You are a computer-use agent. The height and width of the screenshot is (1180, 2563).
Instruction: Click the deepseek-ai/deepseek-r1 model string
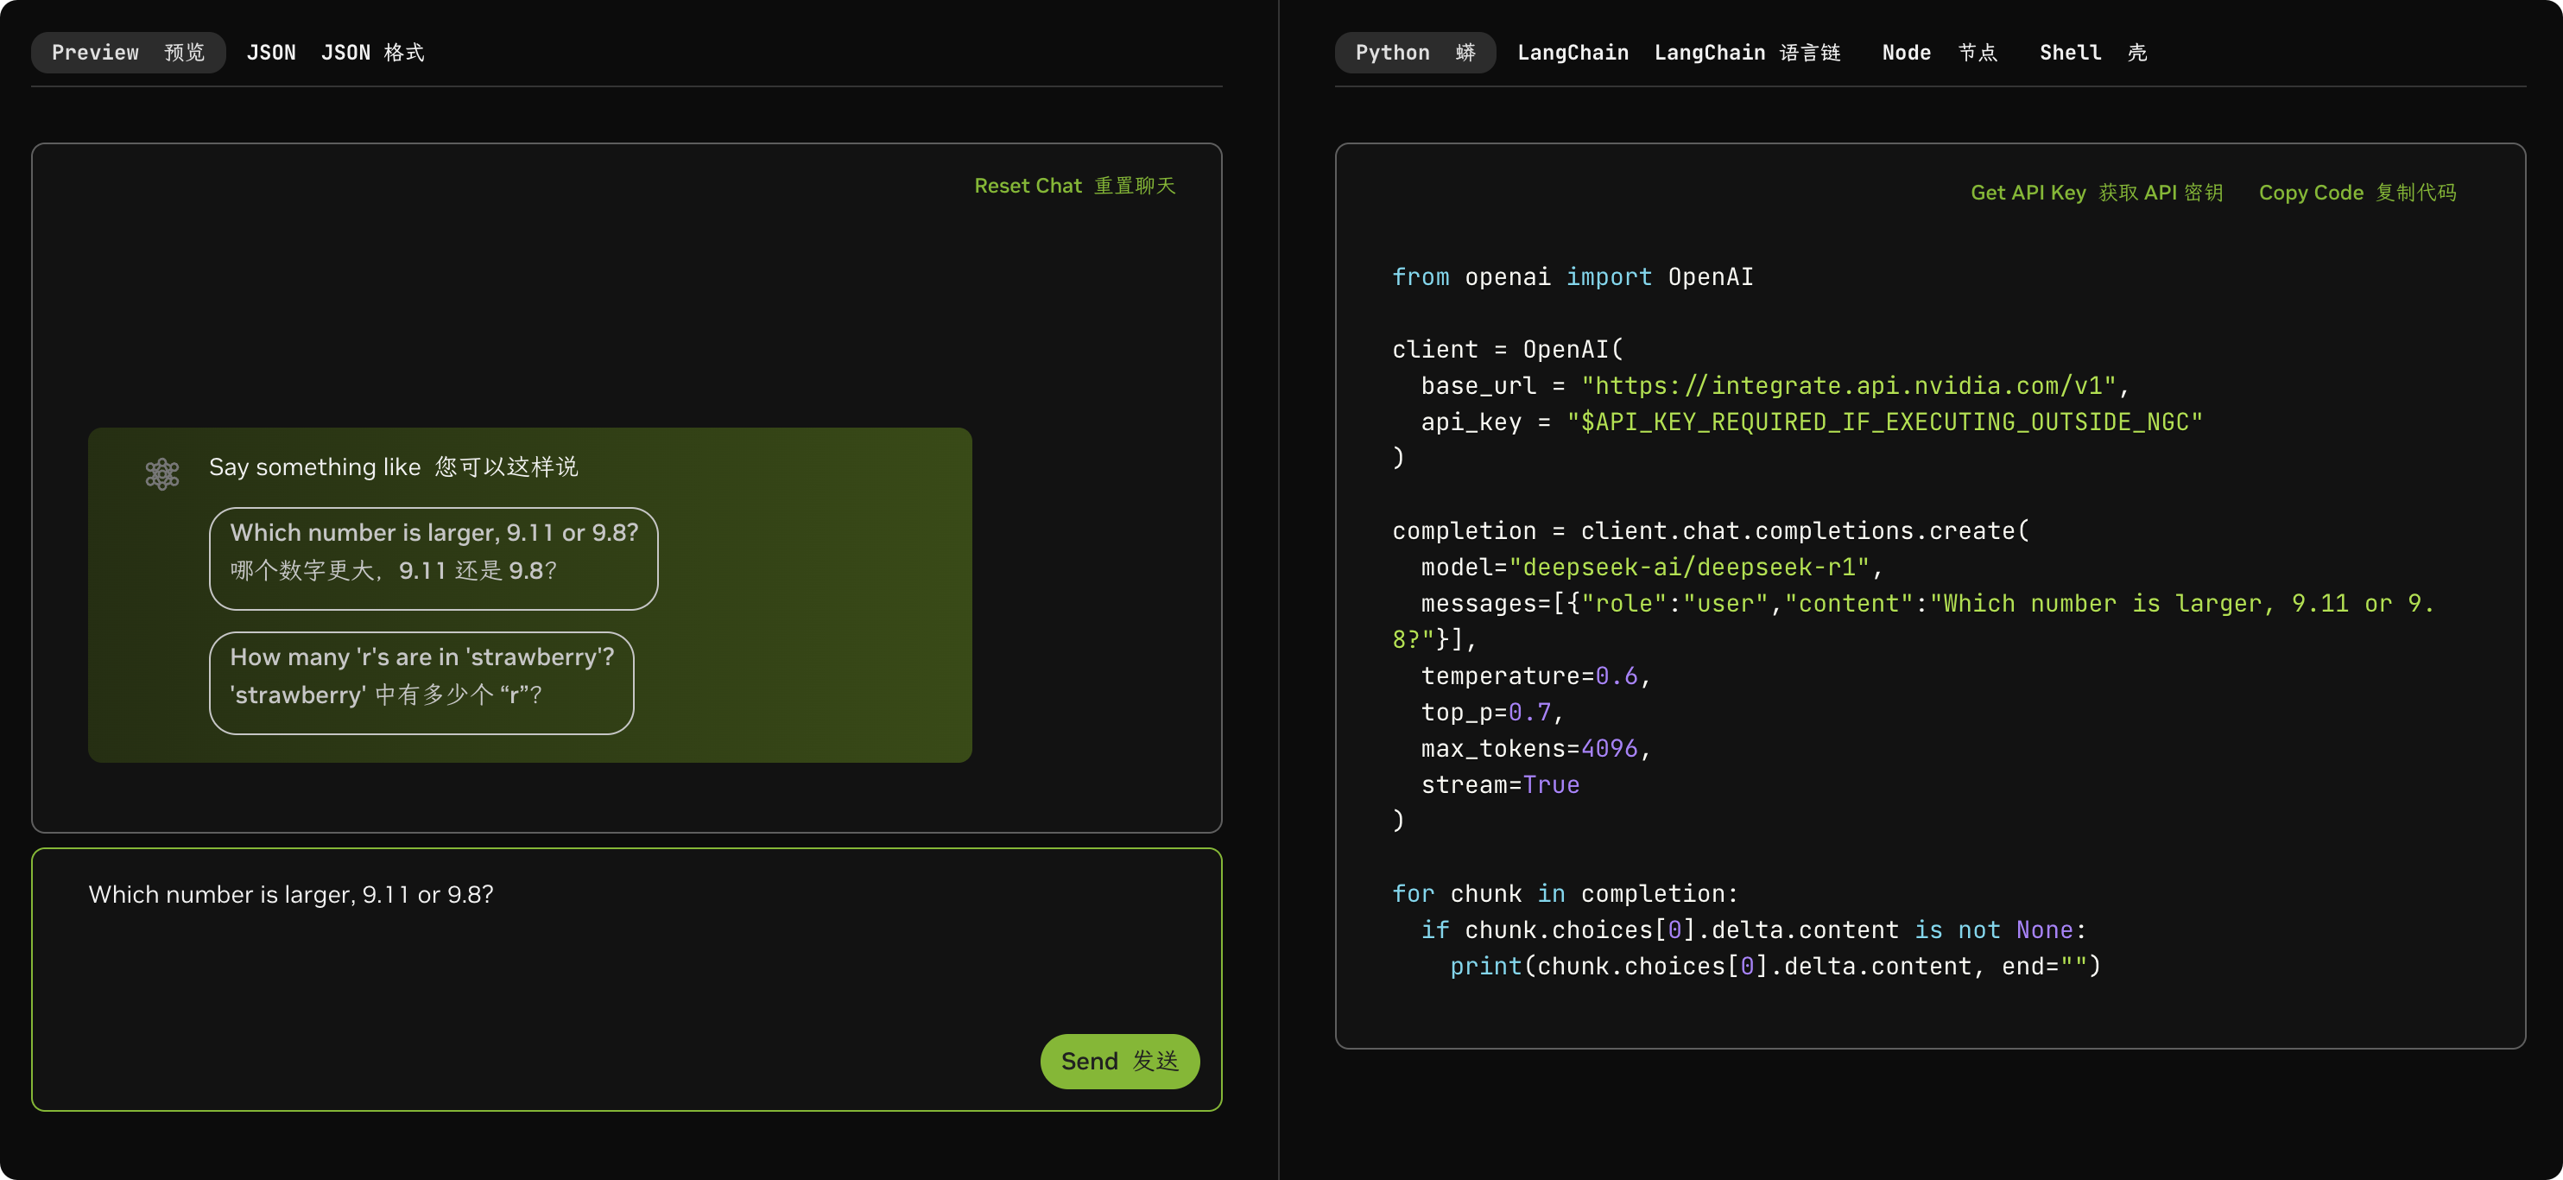[1688, 568]
